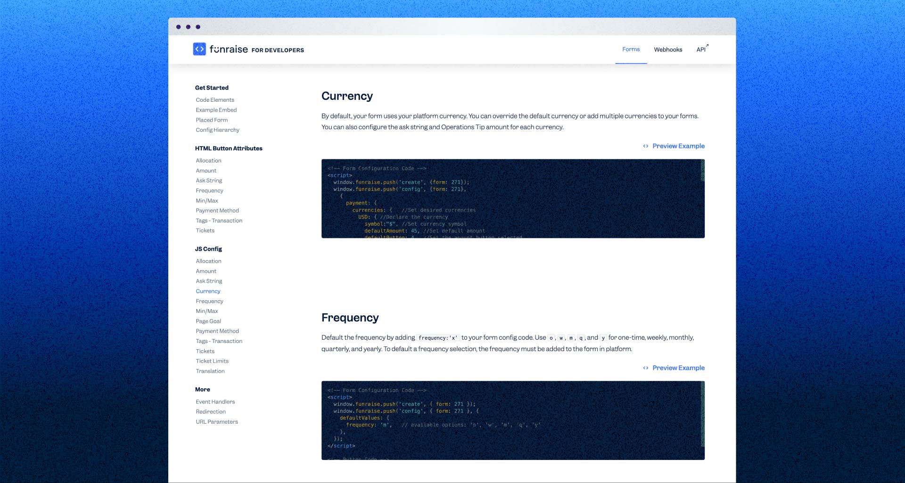
Task: Select Code Elements in the sidebar
Action: pos(215,100)
